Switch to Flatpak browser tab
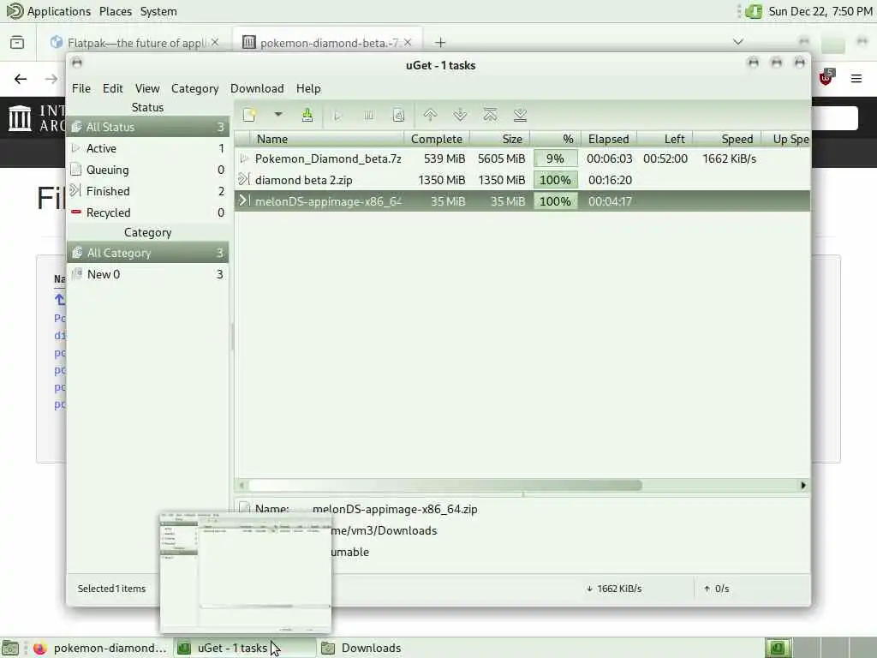 pyautogui.click(x=134, y=43)
